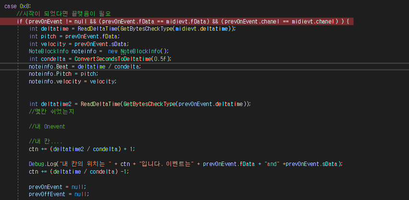Click the line 'noteinfo.velocity = velocity;'
Screen dimensions: 409x200
[x=73, y=82]
